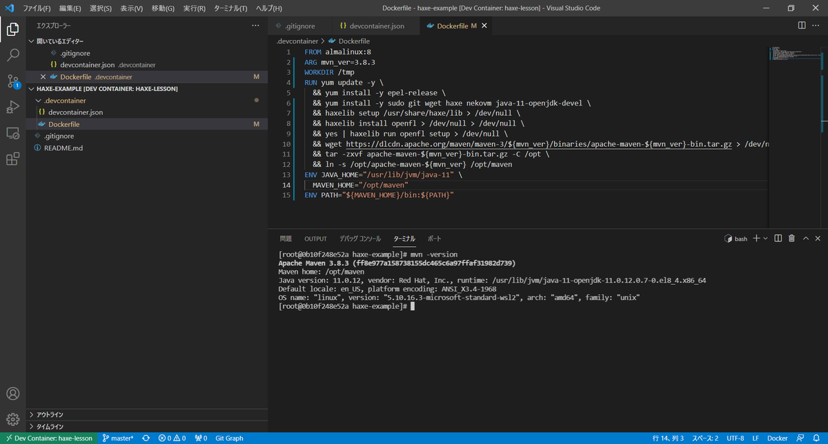Open the terminal launch profile dropdown arrow
This screenshot has width=828, height=444.
pos(765,239)
